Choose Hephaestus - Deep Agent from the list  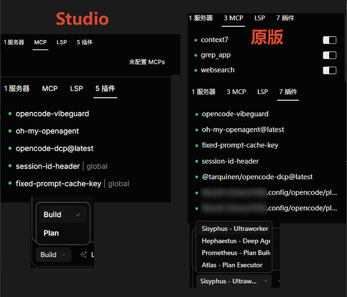(234, 241)
